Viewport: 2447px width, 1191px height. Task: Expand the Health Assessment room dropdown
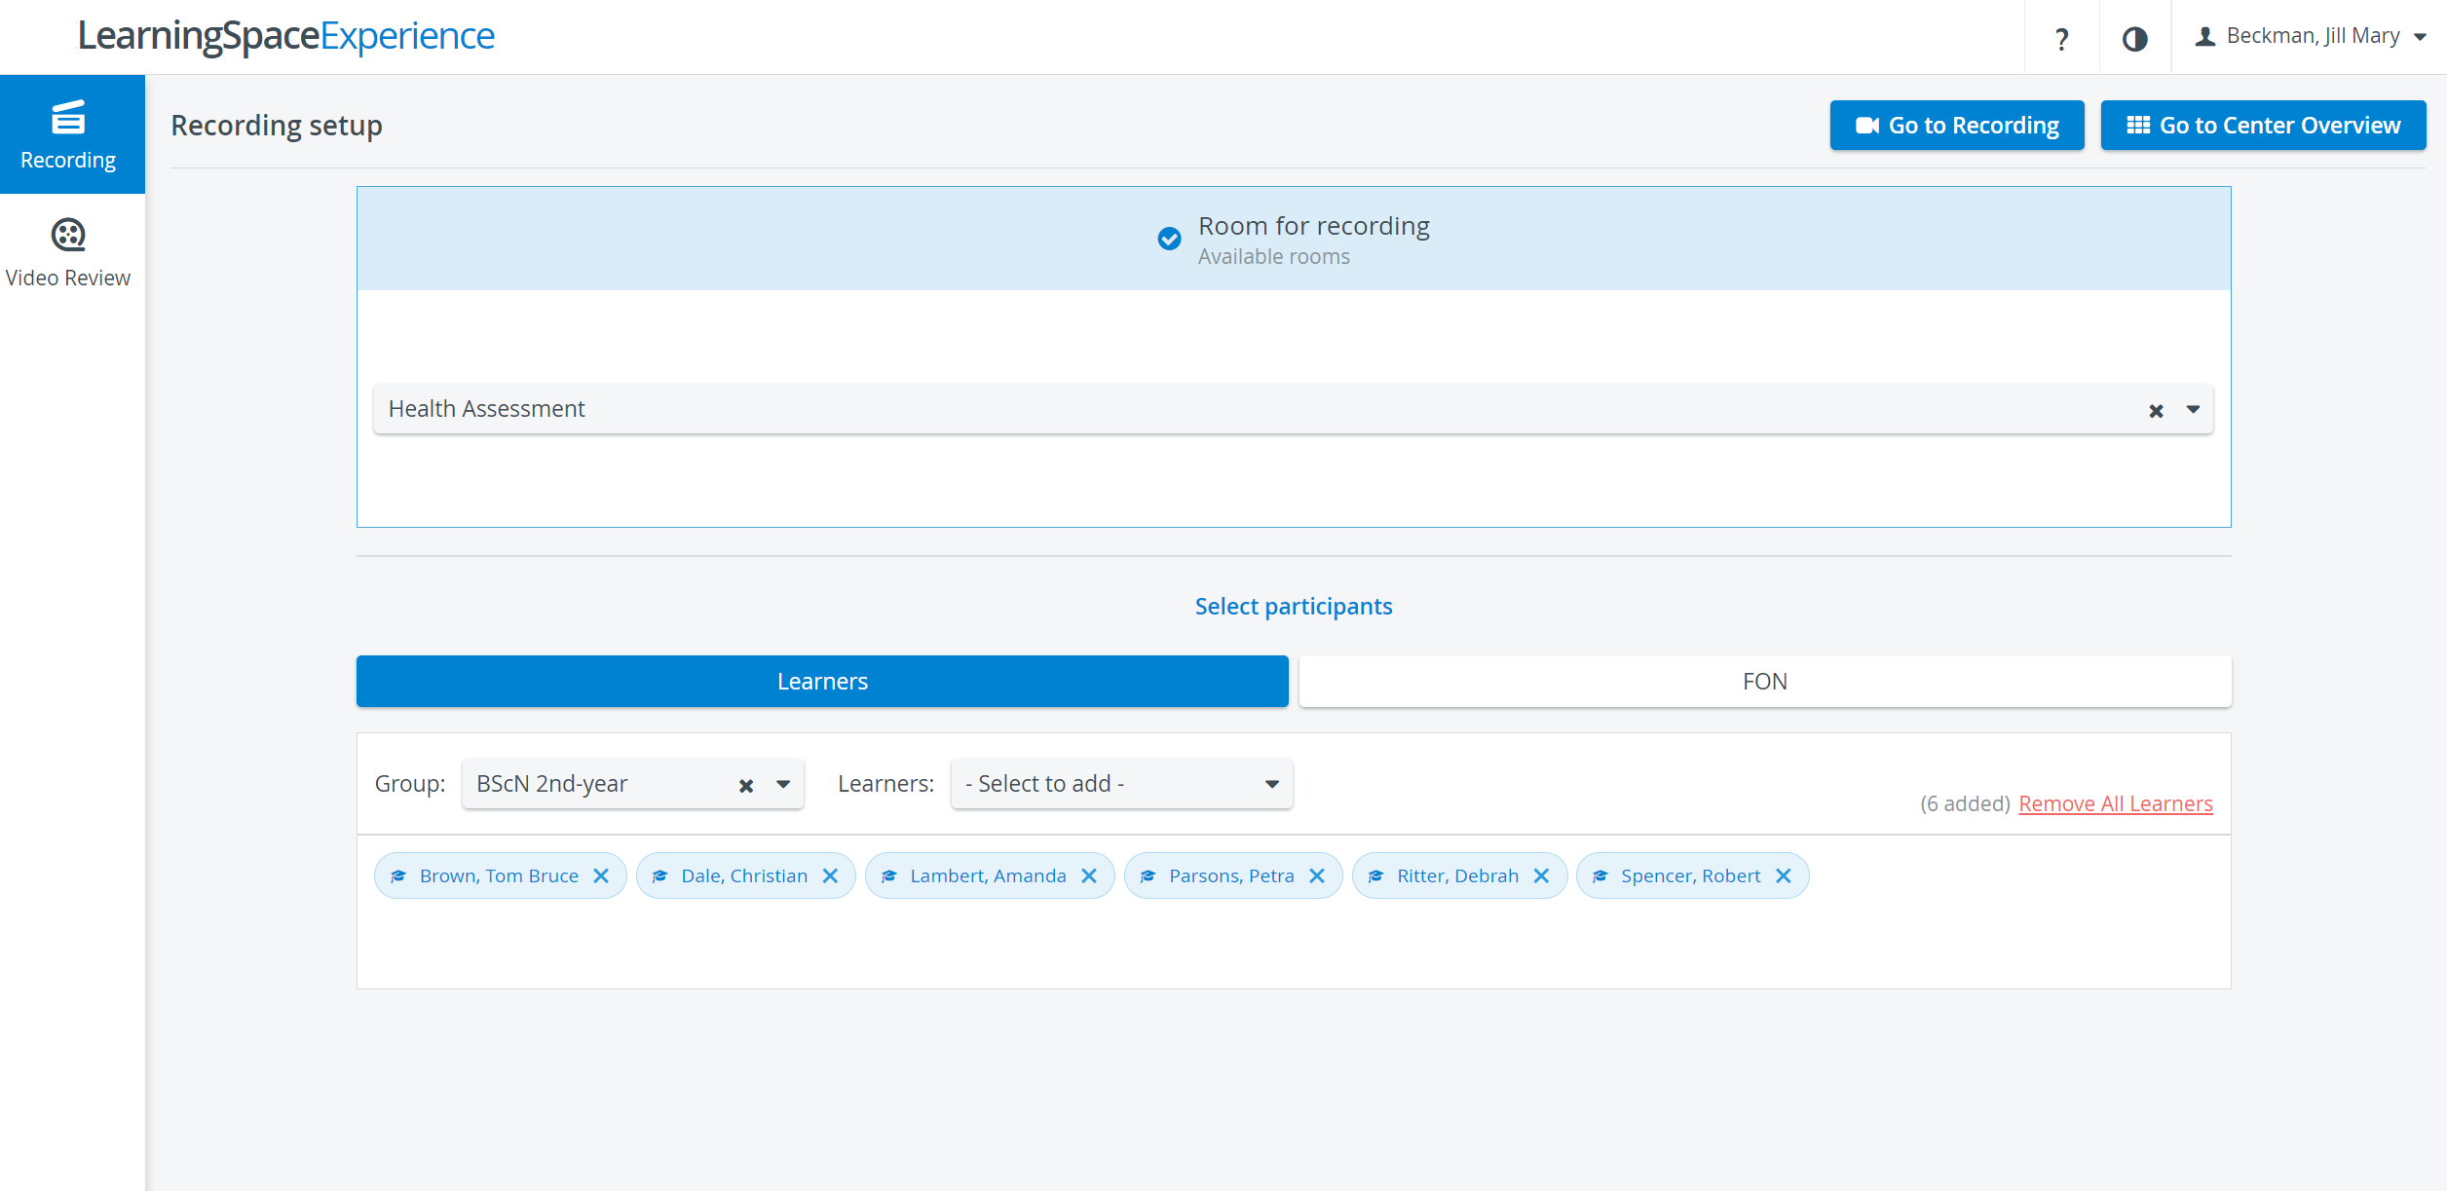(x=2194, y=409)
